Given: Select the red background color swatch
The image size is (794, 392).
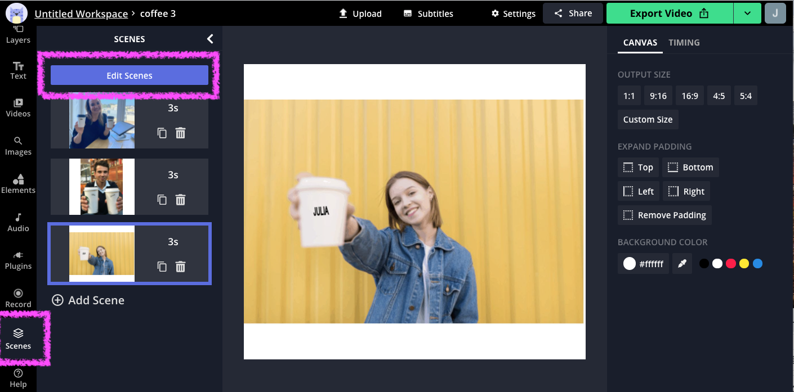Looking at the screenshot, I should click(x=730, y=263).
